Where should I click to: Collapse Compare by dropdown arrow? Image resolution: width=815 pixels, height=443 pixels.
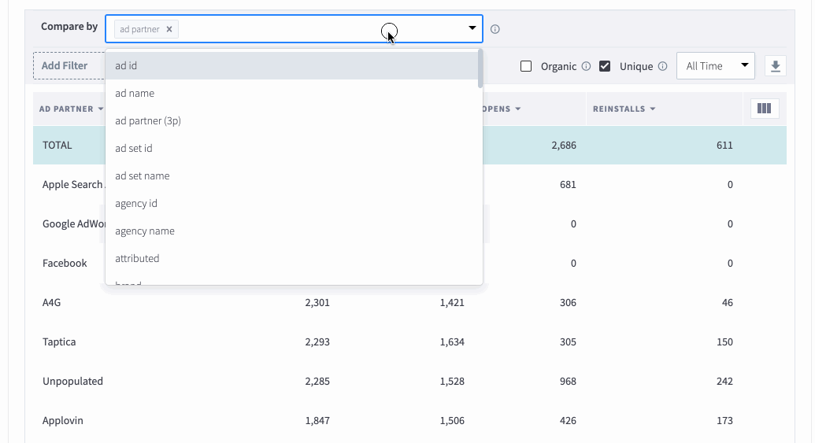(472, 28)
